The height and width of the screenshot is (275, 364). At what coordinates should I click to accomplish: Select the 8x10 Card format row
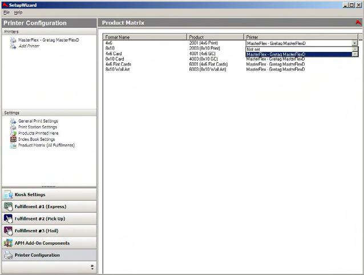click(115, 59)
